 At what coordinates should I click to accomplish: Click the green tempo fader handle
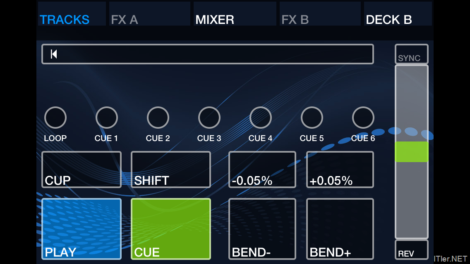412,152
